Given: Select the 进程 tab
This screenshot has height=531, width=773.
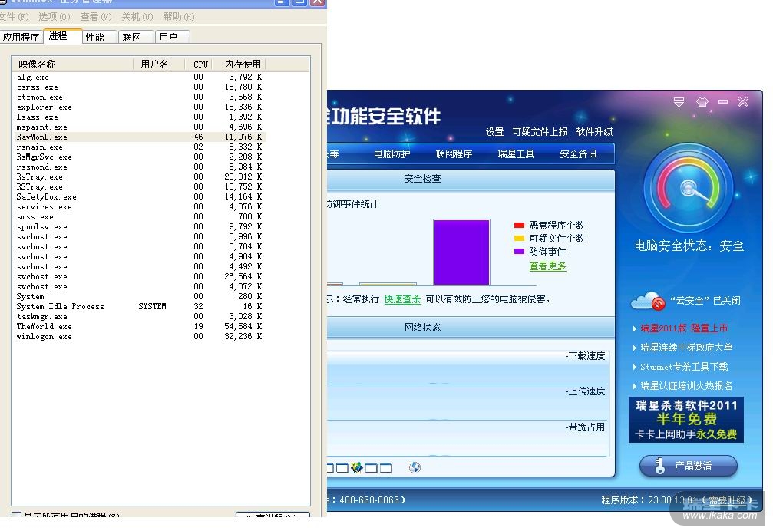Looking at the screenshot, I should 62,36.
